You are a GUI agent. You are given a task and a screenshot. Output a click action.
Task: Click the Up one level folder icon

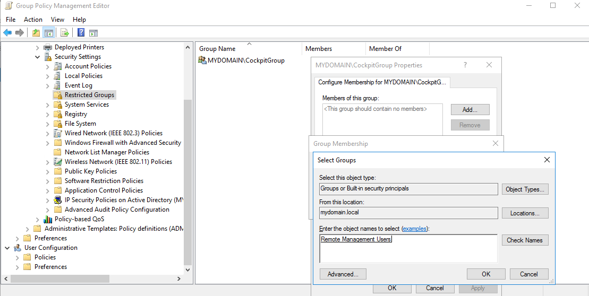(x=36, y=33)
